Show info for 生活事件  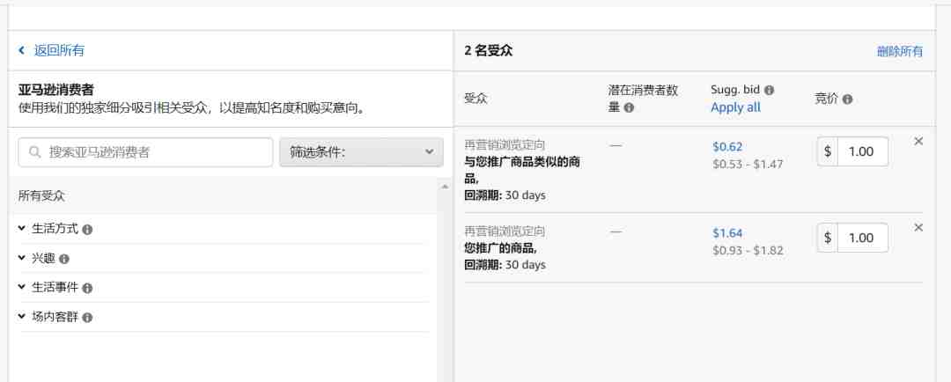[87, 289]
